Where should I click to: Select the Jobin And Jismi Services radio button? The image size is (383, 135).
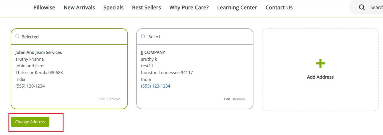(17, 36)
